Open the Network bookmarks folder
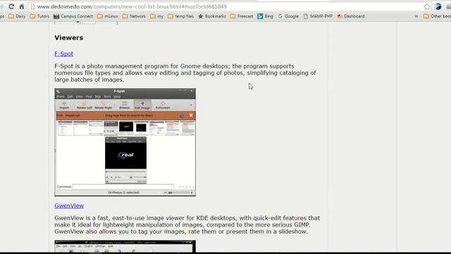Screen dimensions: 451x254 pos(134,16)
